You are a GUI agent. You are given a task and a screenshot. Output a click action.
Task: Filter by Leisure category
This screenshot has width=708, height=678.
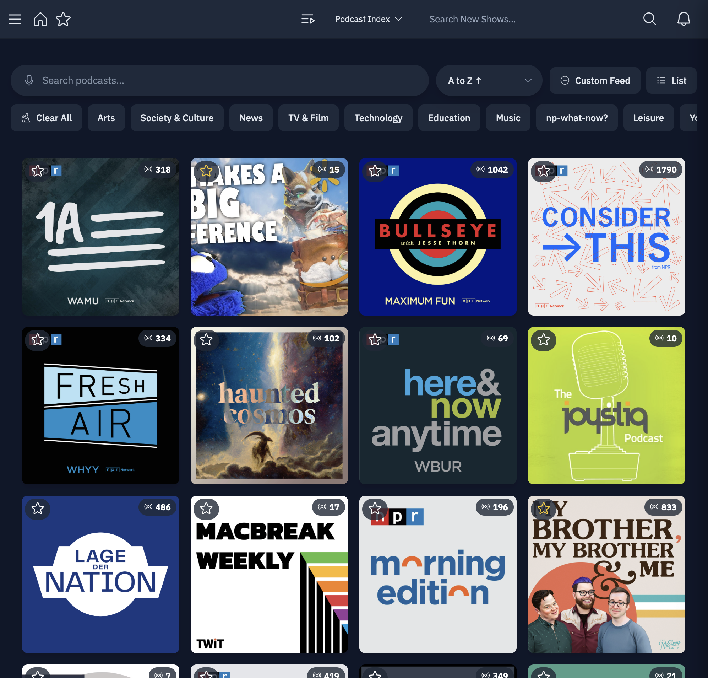click(x=648, y=118)
